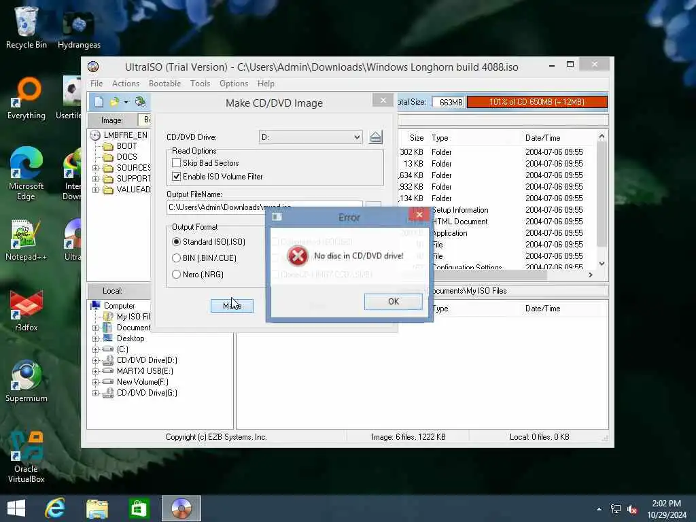Open Hydrangeas desktop icon

[79, 29]
